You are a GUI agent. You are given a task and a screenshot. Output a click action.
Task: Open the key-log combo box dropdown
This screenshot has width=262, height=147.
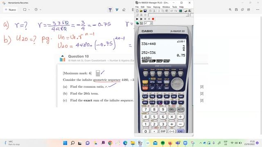187,15
